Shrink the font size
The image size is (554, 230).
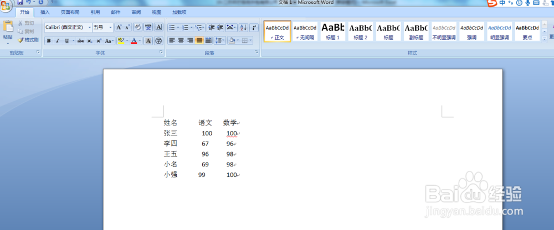pyautogui.click(x=127, y=27)
